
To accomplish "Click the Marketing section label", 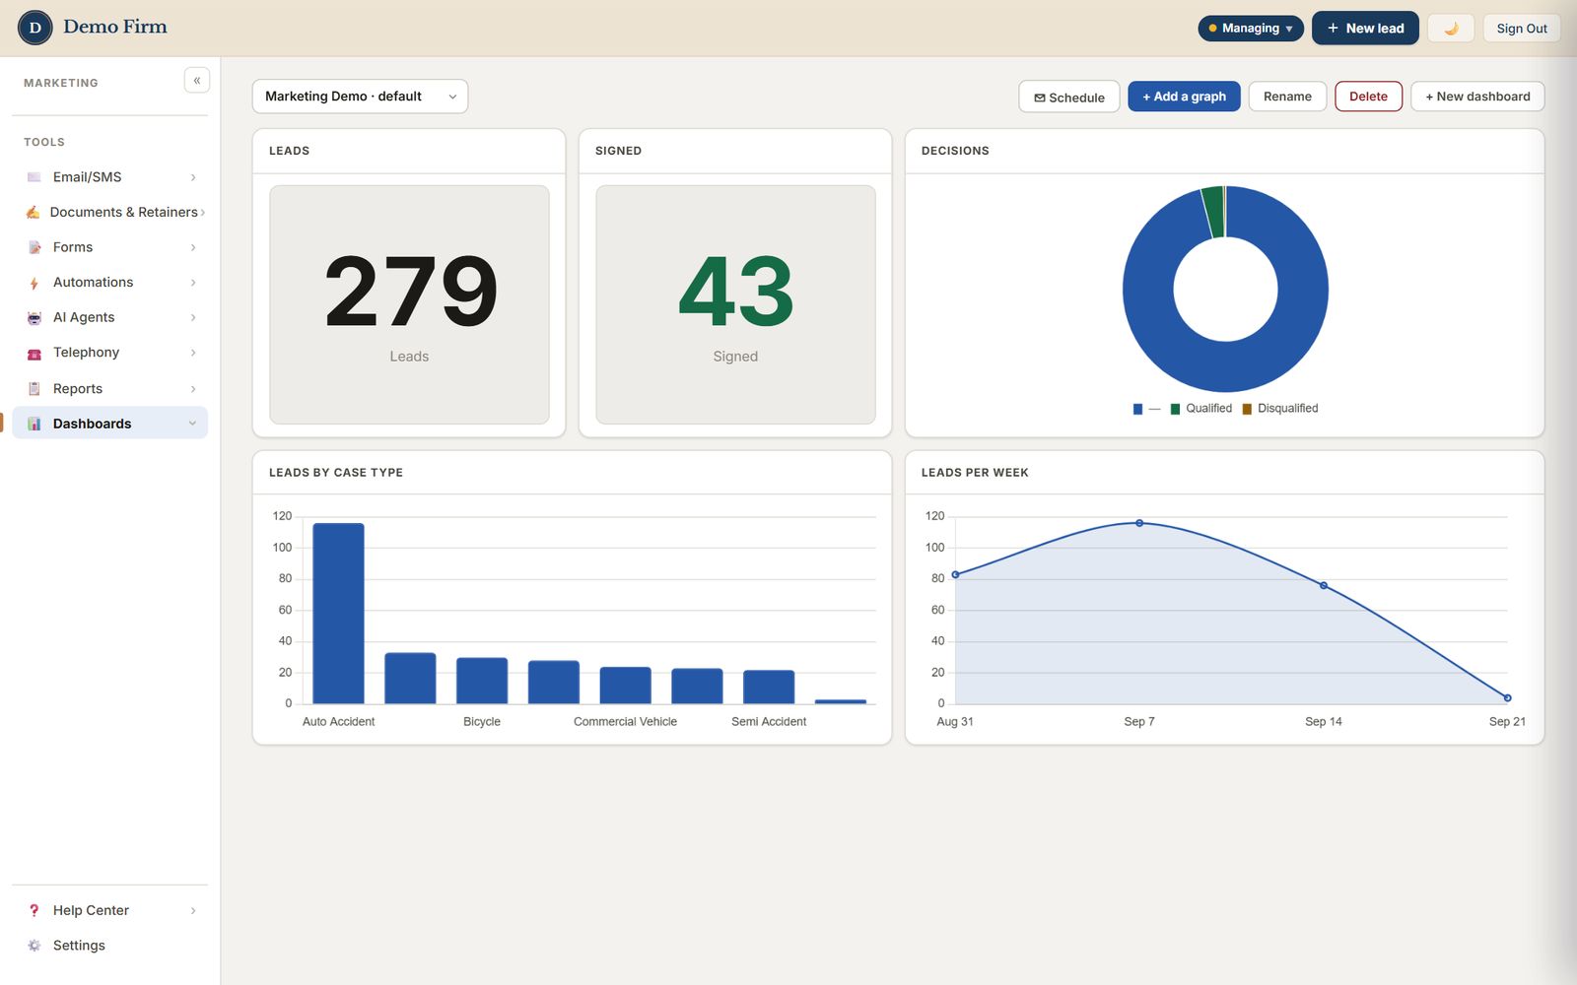I will click(61, 83).
